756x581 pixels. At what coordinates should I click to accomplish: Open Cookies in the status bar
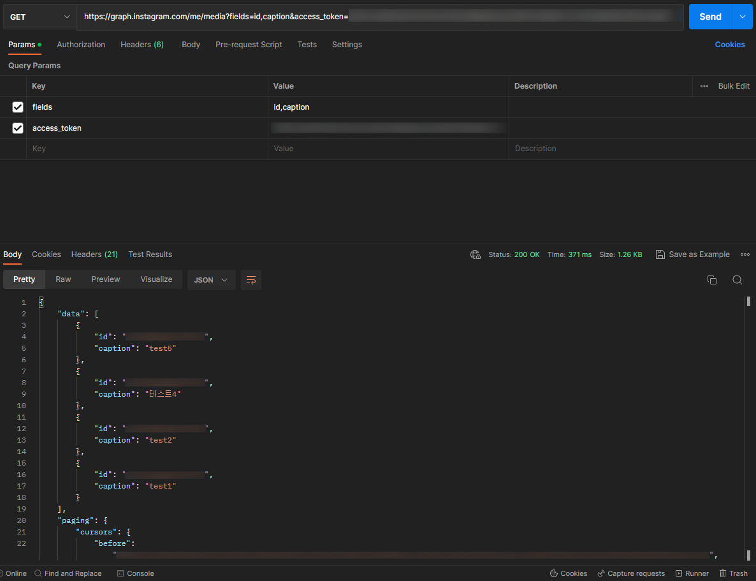(569, 573)
